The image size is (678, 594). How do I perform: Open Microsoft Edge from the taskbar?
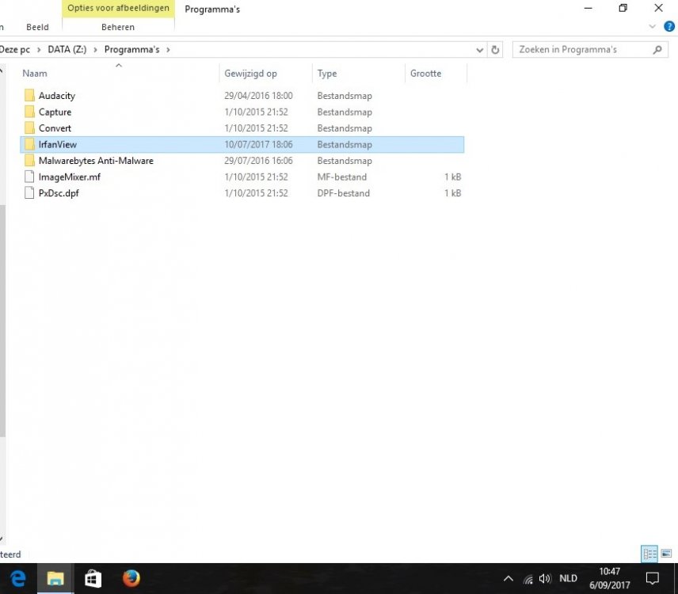(18, 578)
